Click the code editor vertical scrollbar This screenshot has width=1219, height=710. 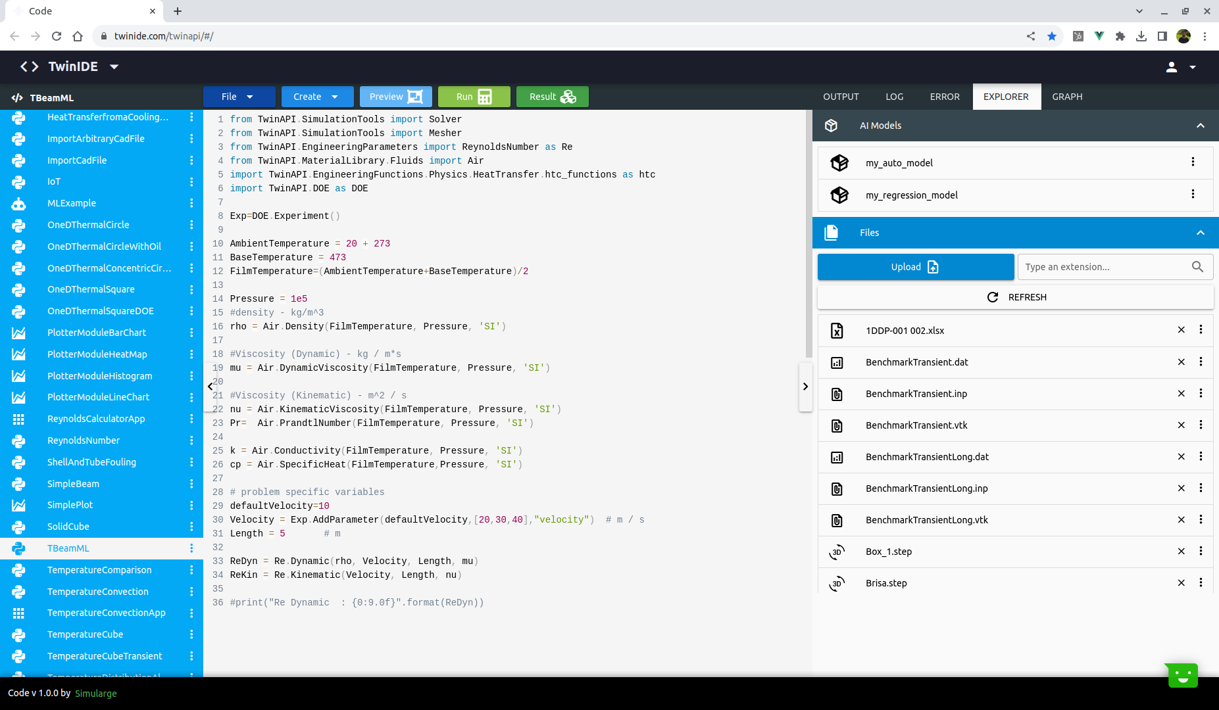pyautogui.click(x=809, y=233)
